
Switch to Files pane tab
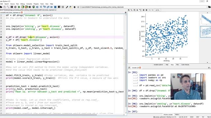(177, 65)
